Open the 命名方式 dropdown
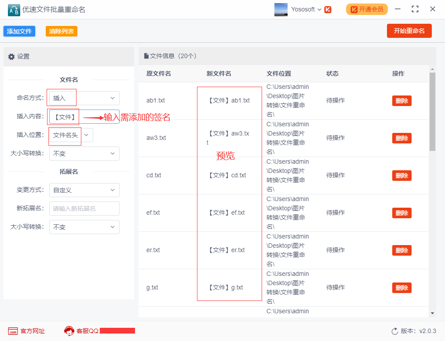 tap(84, 98)
